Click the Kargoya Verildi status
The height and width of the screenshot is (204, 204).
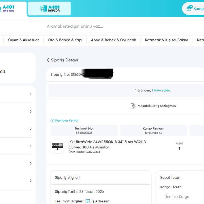pos(67,121)
